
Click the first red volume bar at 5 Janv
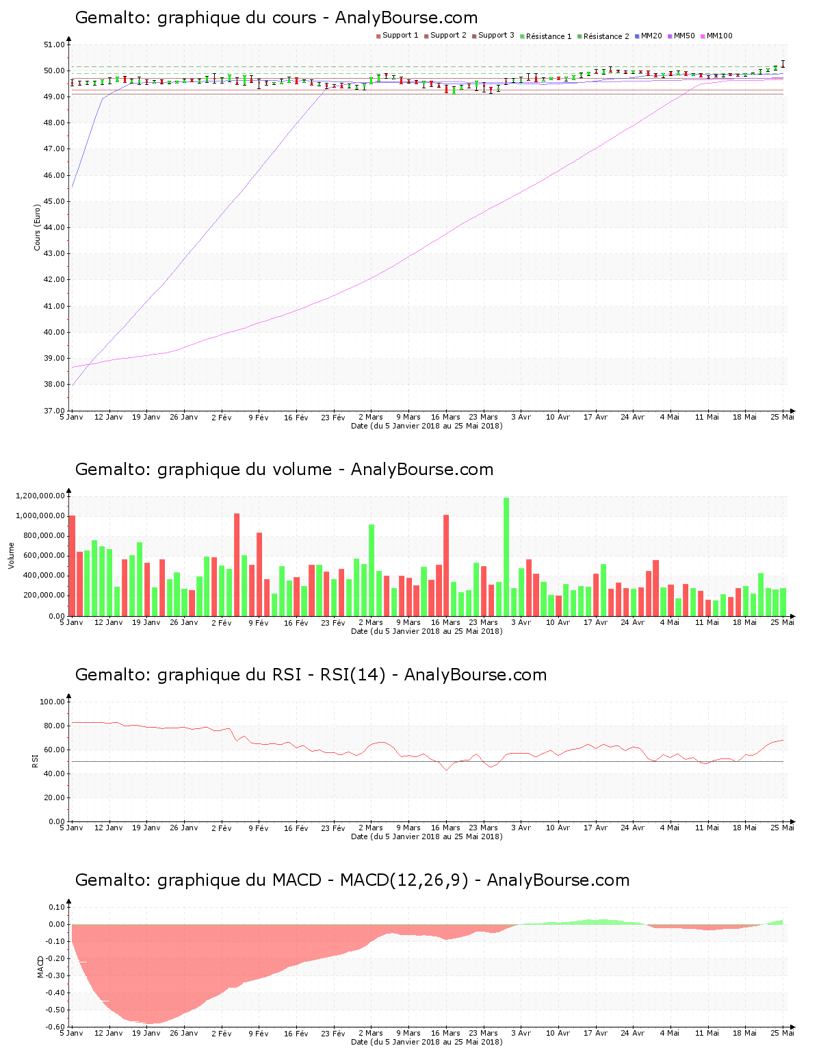click(x=72, y=565)
